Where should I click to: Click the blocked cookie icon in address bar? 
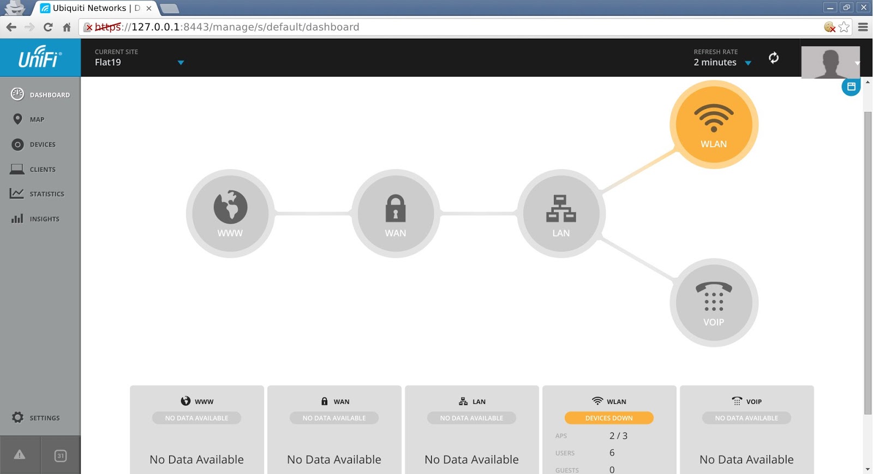(x=830, y=27)
